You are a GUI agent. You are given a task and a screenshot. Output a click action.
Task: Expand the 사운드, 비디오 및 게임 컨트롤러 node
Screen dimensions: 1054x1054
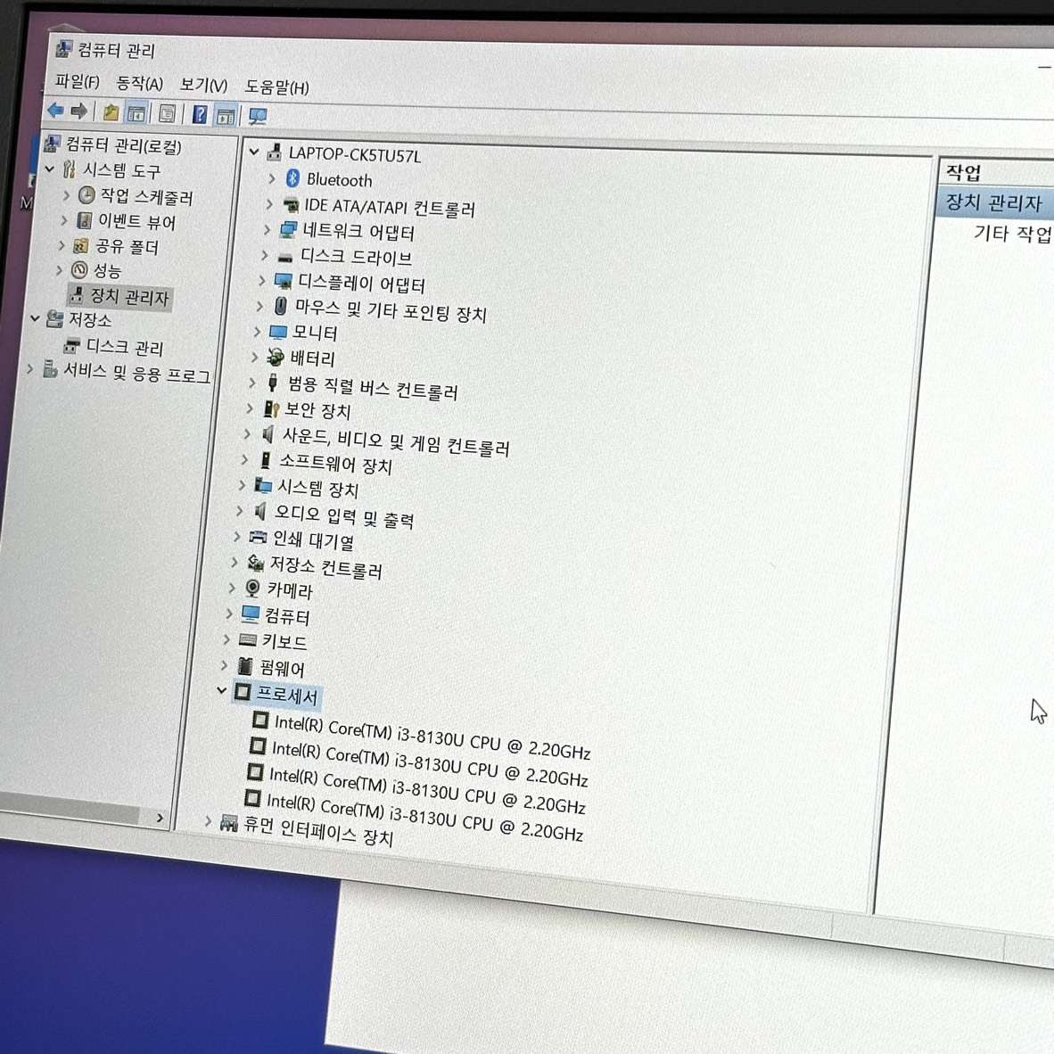(247, 434)
